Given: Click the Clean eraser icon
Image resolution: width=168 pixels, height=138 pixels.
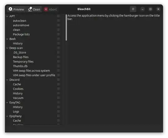Looking at the screenshot, I should 30,9.
